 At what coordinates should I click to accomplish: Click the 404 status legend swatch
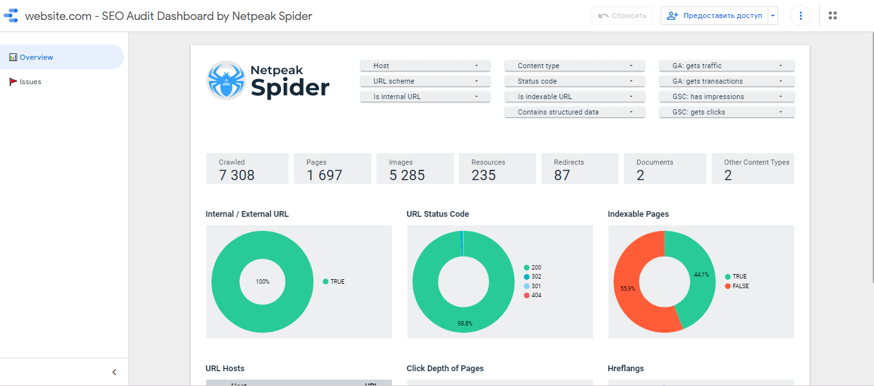[x=527, y=295]
